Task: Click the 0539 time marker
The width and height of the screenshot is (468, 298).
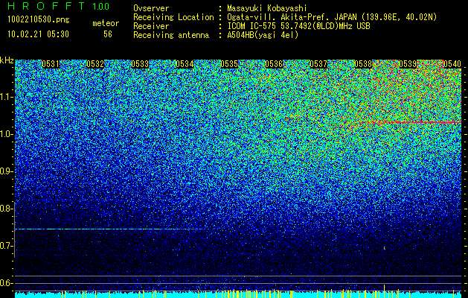Action: pyautogui.click(x=408, y=64)
